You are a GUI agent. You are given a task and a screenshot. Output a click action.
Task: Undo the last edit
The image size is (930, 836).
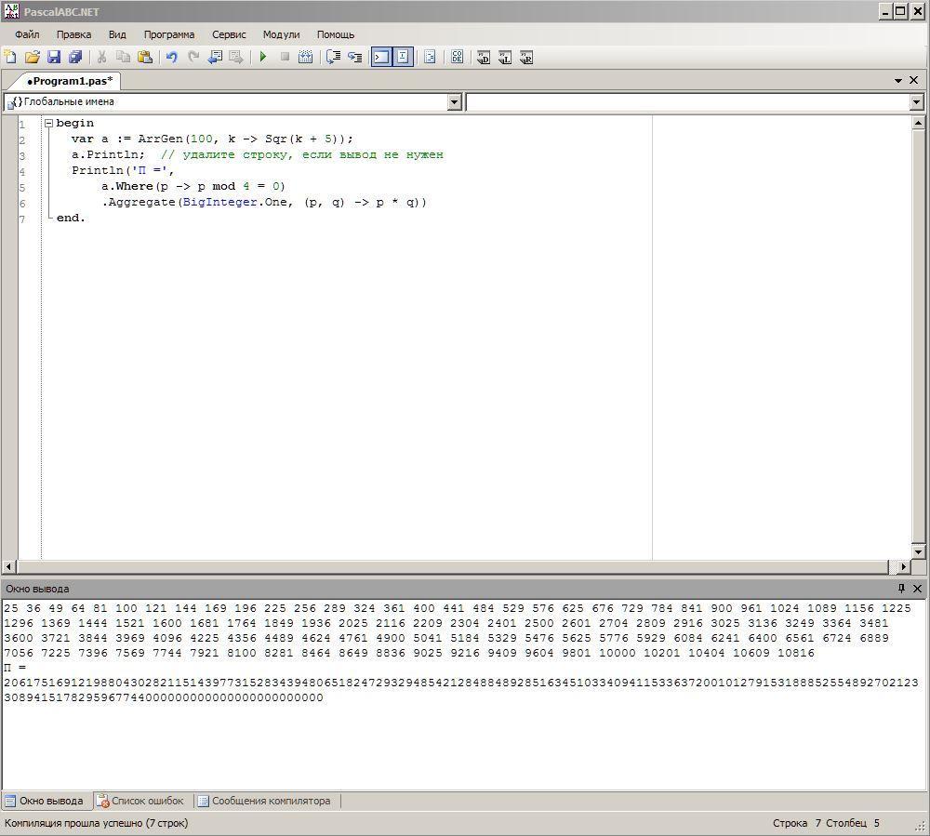pos(171,57)
